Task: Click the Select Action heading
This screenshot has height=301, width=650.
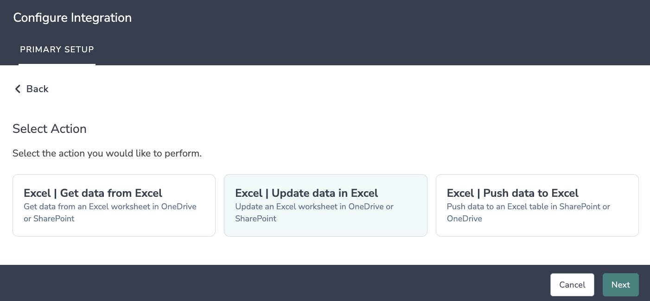Action: [x=50, y=129]
